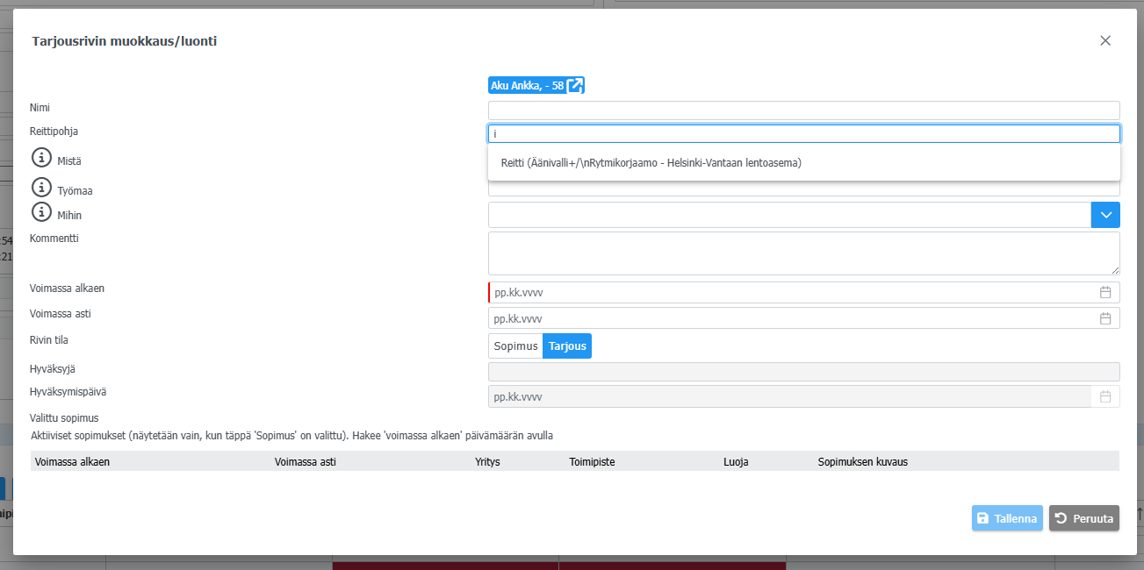Open external link icon beside Aku Anka
The width and height of the screenshot is (1144, 570).
[575, 85]
